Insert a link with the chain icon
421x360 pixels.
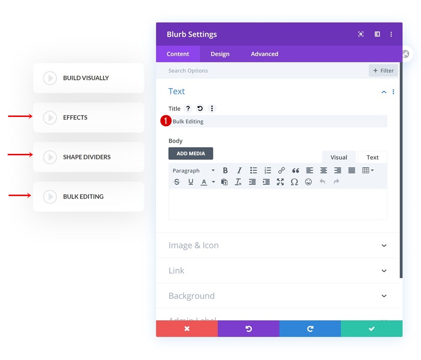(281, 170)
